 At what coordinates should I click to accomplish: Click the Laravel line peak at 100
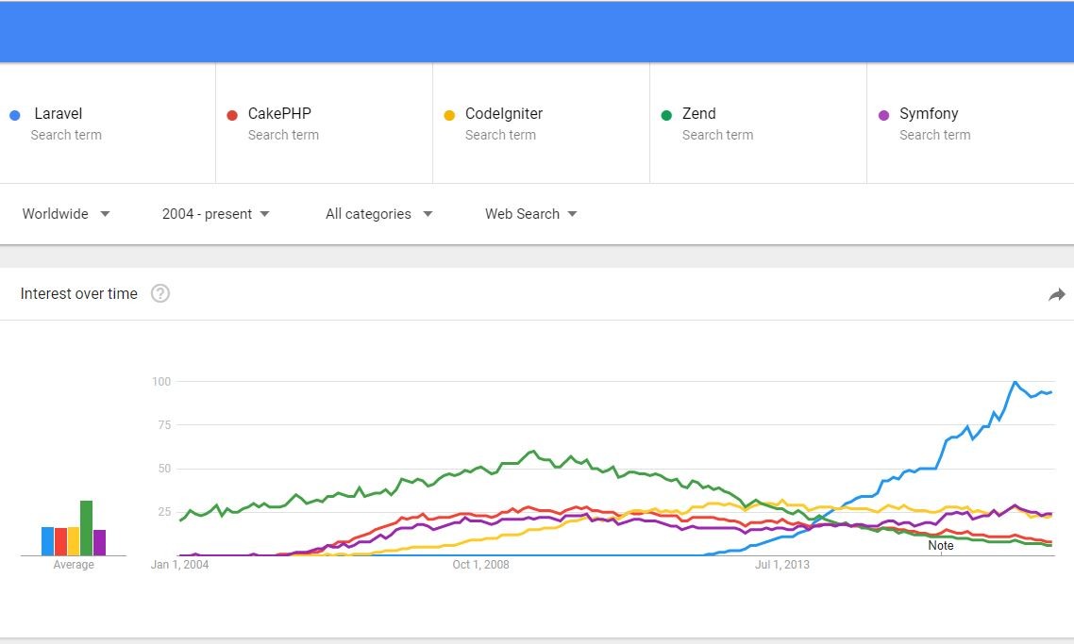tap(1015, 382)
